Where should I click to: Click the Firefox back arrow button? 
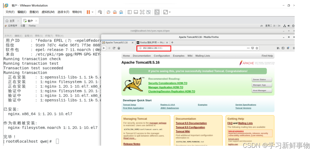(104, 48)
